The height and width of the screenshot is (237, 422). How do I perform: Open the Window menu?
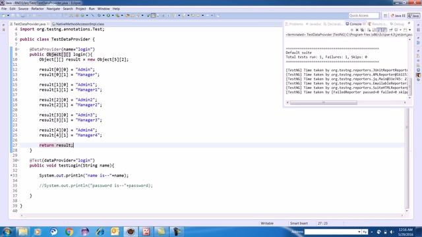[x=104, y=9]
